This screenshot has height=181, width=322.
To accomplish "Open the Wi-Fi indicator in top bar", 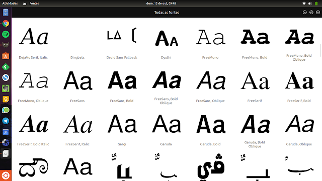I will [x=304, y=4].
